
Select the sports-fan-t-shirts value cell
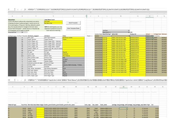[73, 38]
